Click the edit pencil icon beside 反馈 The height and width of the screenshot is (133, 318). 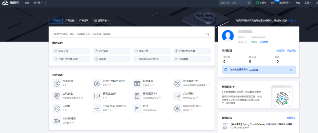295,21
